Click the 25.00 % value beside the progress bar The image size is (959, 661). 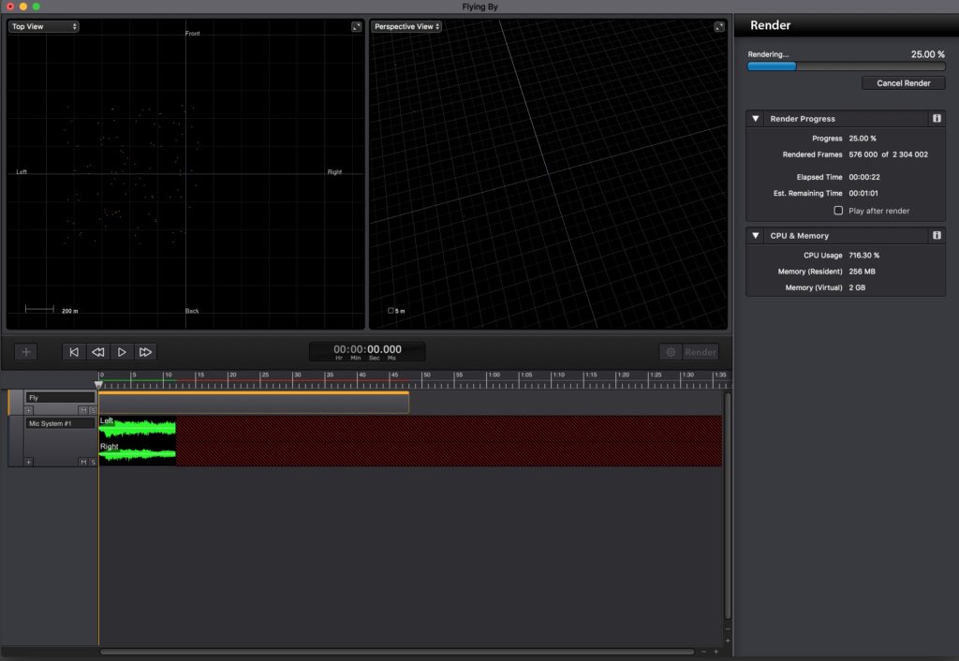pos(927,54)
